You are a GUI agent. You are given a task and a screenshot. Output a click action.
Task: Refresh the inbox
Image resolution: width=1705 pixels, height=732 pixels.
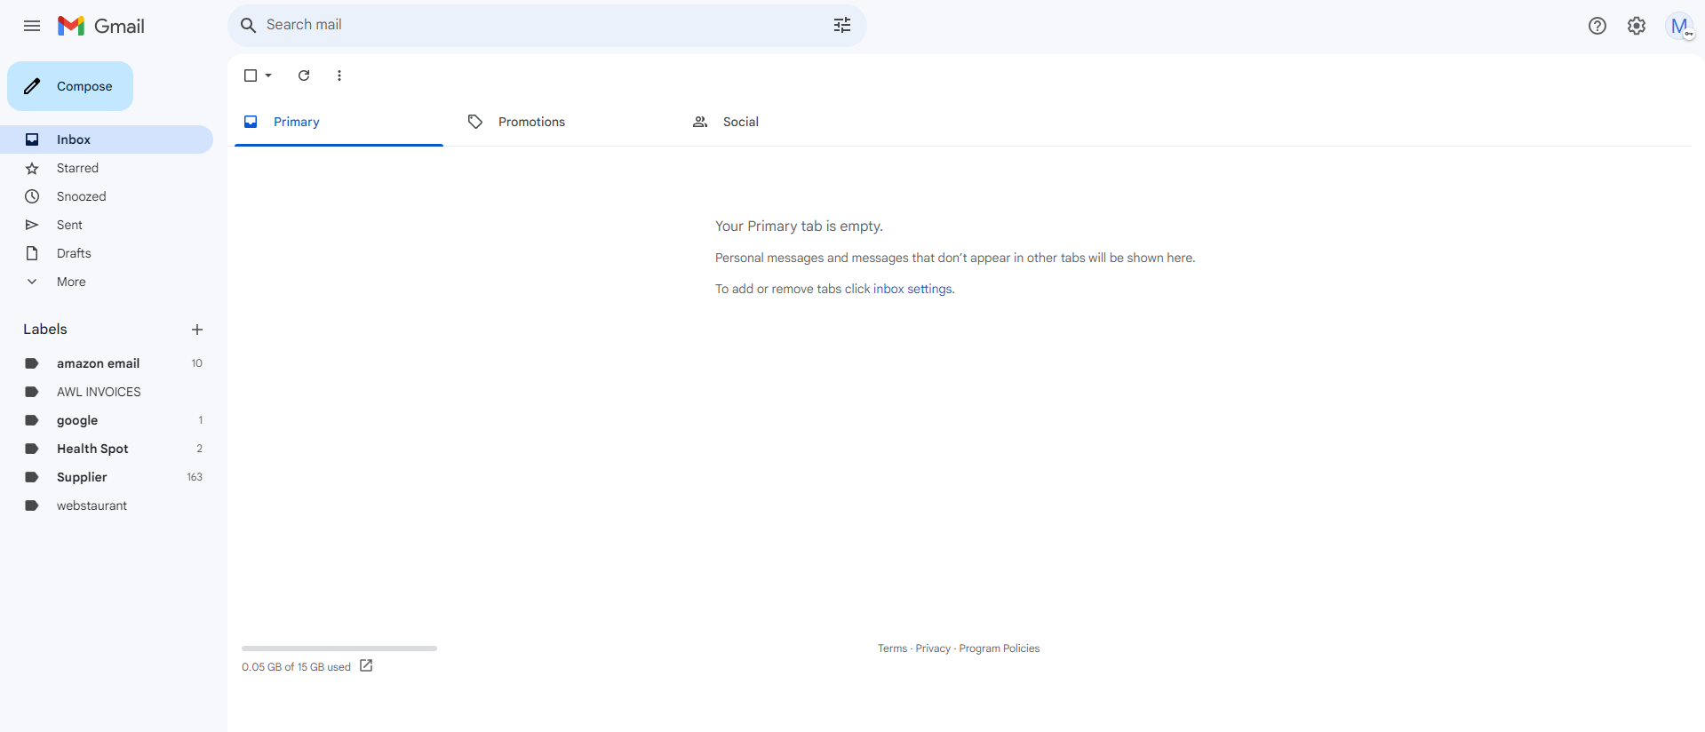tap(304, 76)
